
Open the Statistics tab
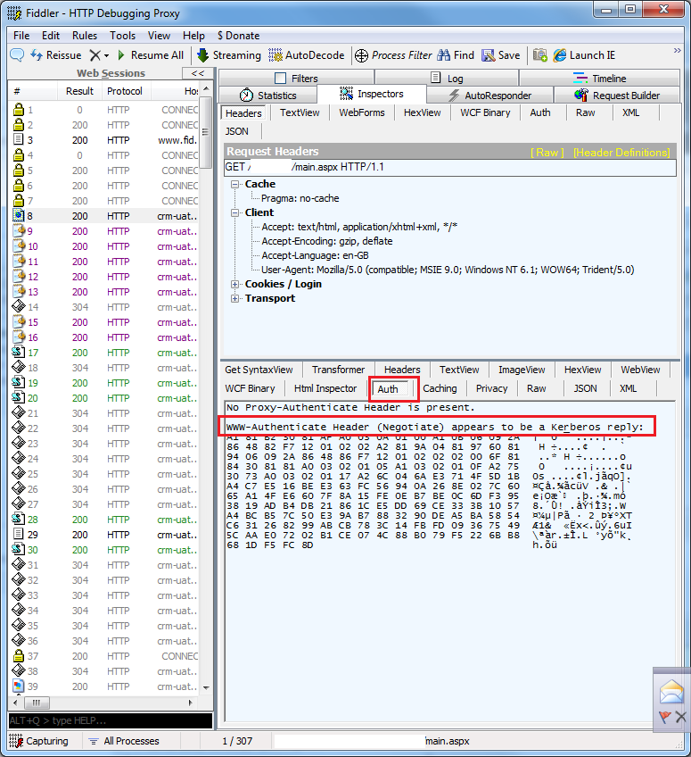(268, 96)
